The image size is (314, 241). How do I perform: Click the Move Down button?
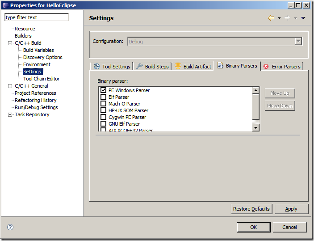(x=280, y=106)
